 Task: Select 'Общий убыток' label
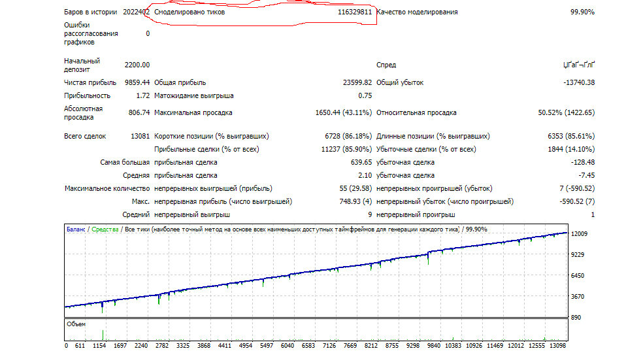pos(400,82)
